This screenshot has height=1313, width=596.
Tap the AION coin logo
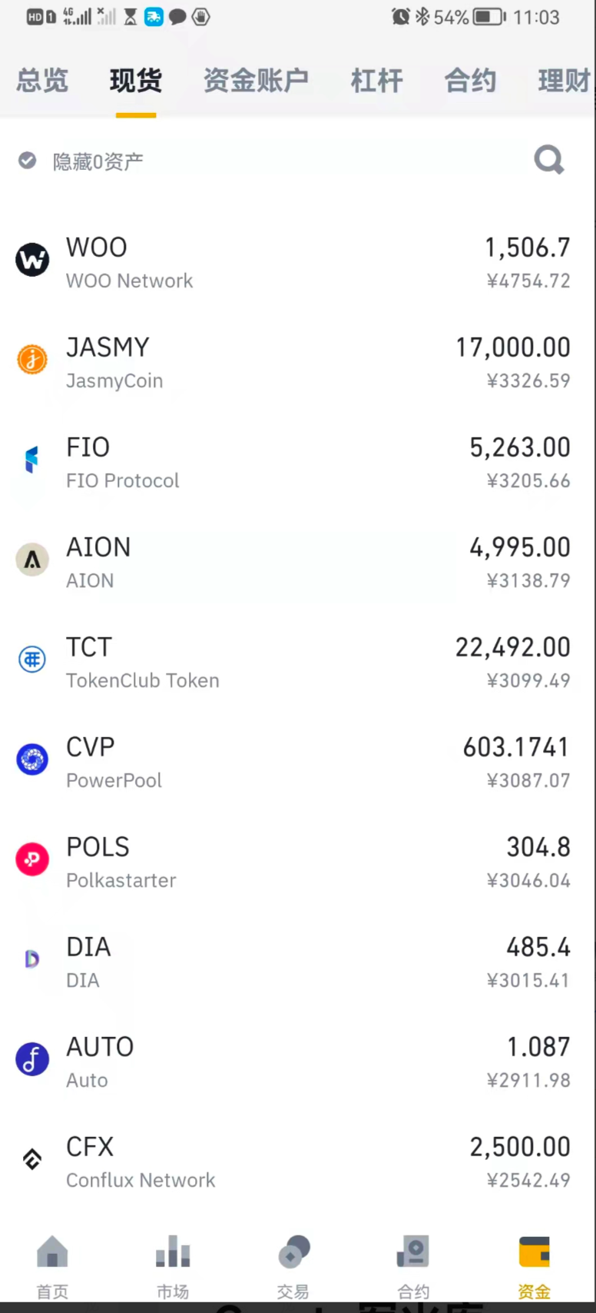coord(32,560)
